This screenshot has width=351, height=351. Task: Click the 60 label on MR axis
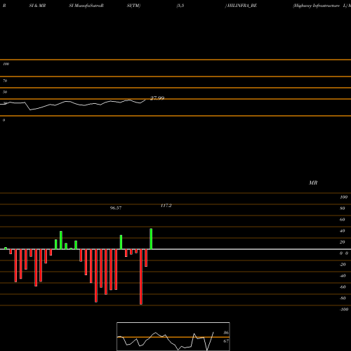(x=343, y=220)
